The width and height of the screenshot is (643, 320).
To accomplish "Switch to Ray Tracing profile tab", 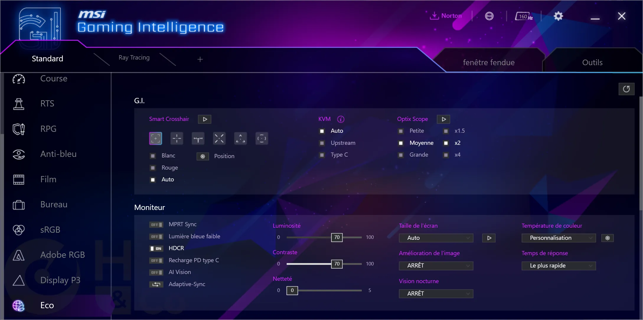I will click(x=134, y=58).
